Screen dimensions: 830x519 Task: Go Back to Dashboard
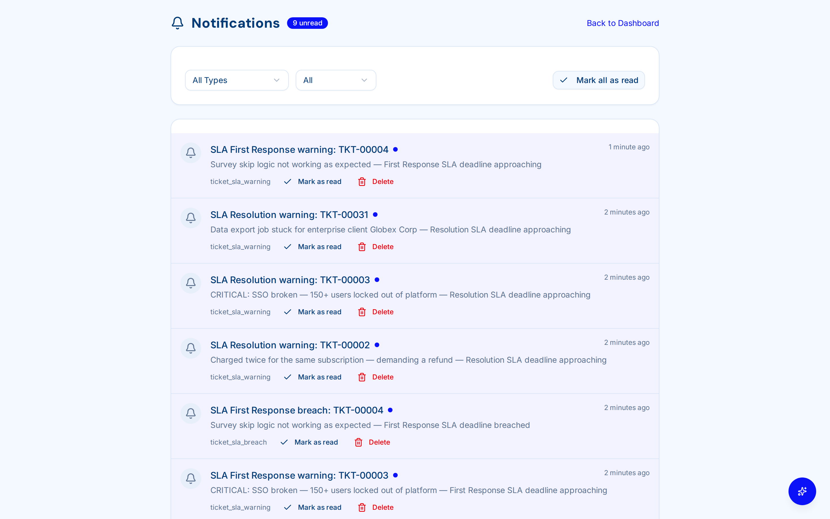click(x=622, y=23)
